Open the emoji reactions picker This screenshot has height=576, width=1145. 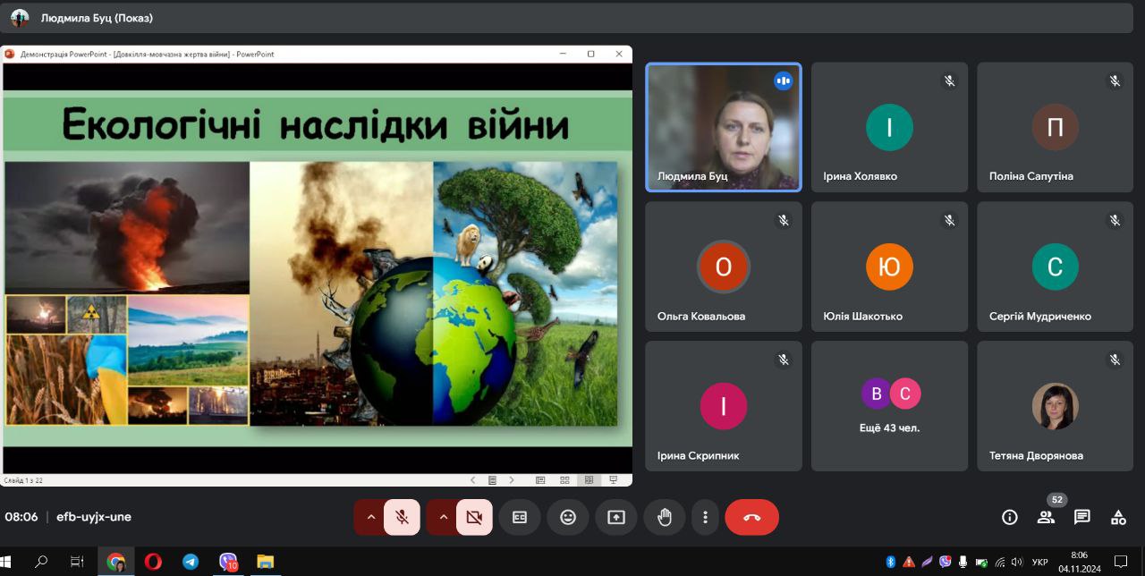tap(568, 517)
